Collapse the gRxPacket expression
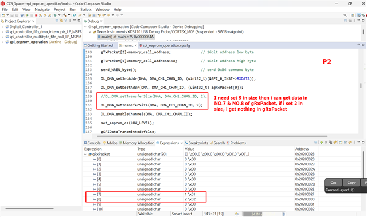Viewport: 367px width, 217px height. coord(85,155)
